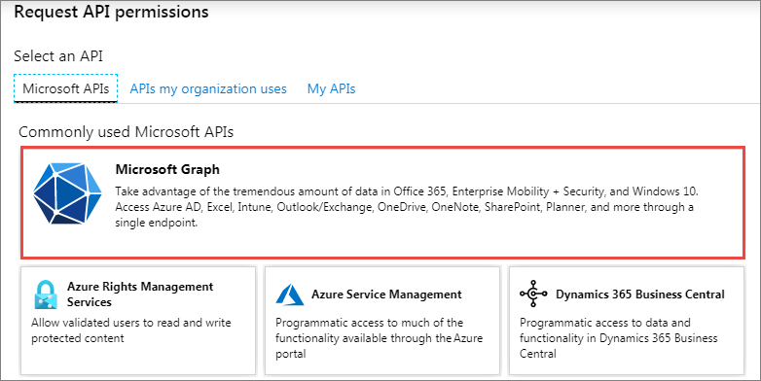Screen dimensions: 761x381
Task: Choose the Azure Service Management title
Action: [x=386, y=294]
